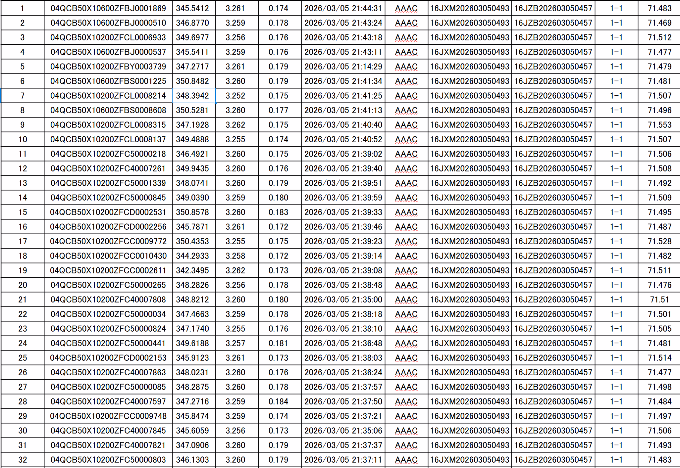Select code 04QCB50X10200ZFC50001339
This screenshot has width=680, height=468.
coord(108,183)
